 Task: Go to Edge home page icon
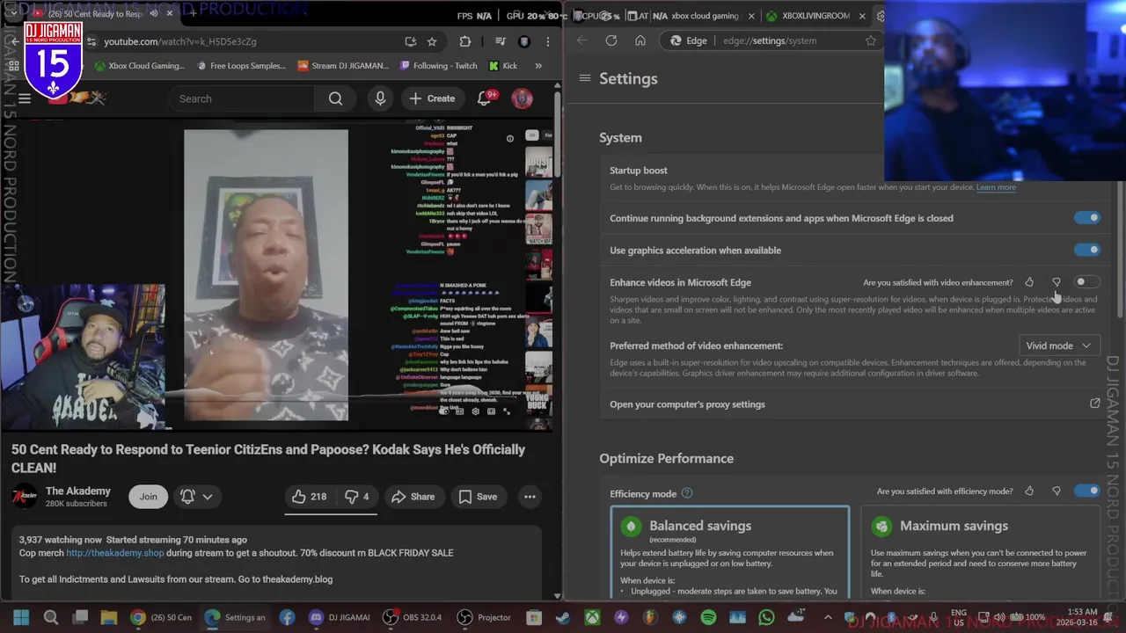[x=640, y=40]
